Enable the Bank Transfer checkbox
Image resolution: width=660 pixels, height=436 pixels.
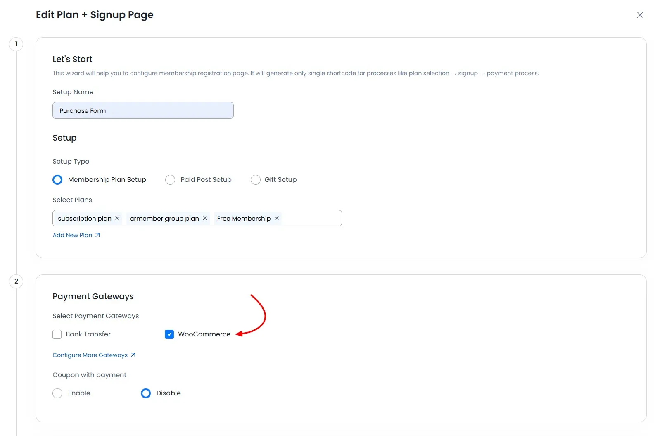click(x=57, y=334)
